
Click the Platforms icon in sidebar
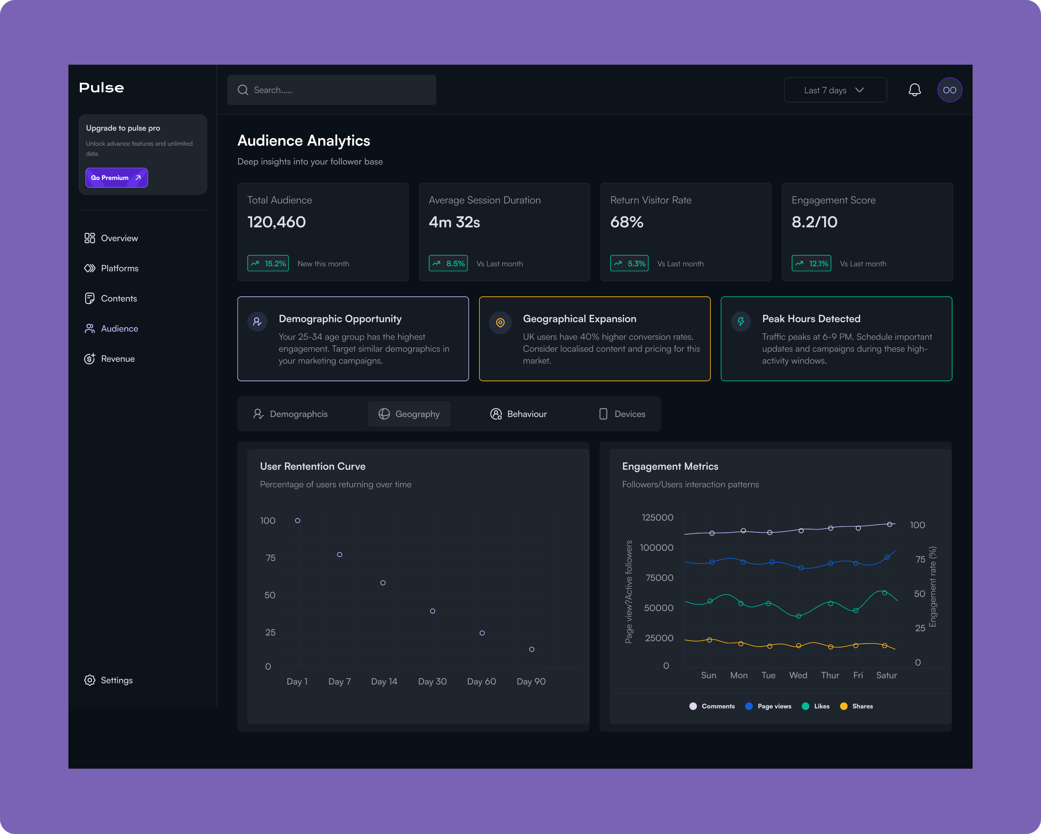click(x=90, y=268)
